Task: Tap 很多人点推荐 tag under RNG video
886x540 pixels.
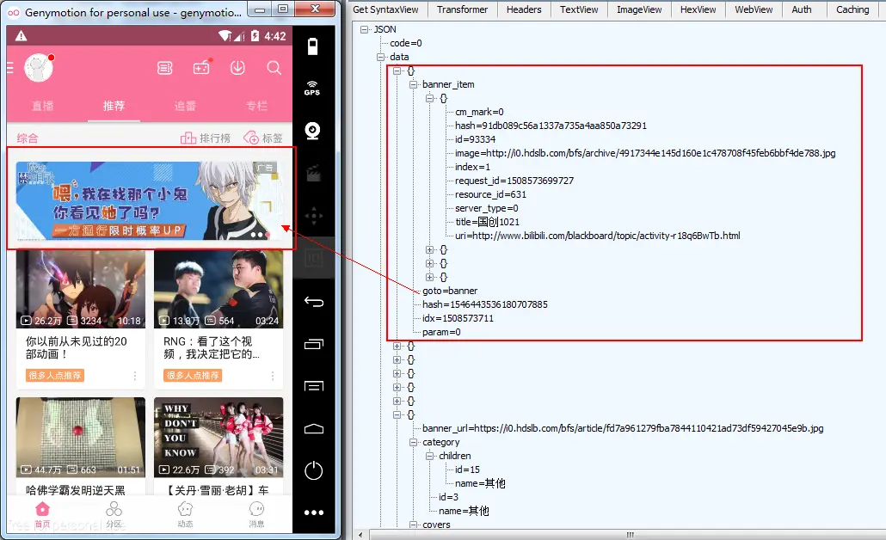Action: (193, 376)
